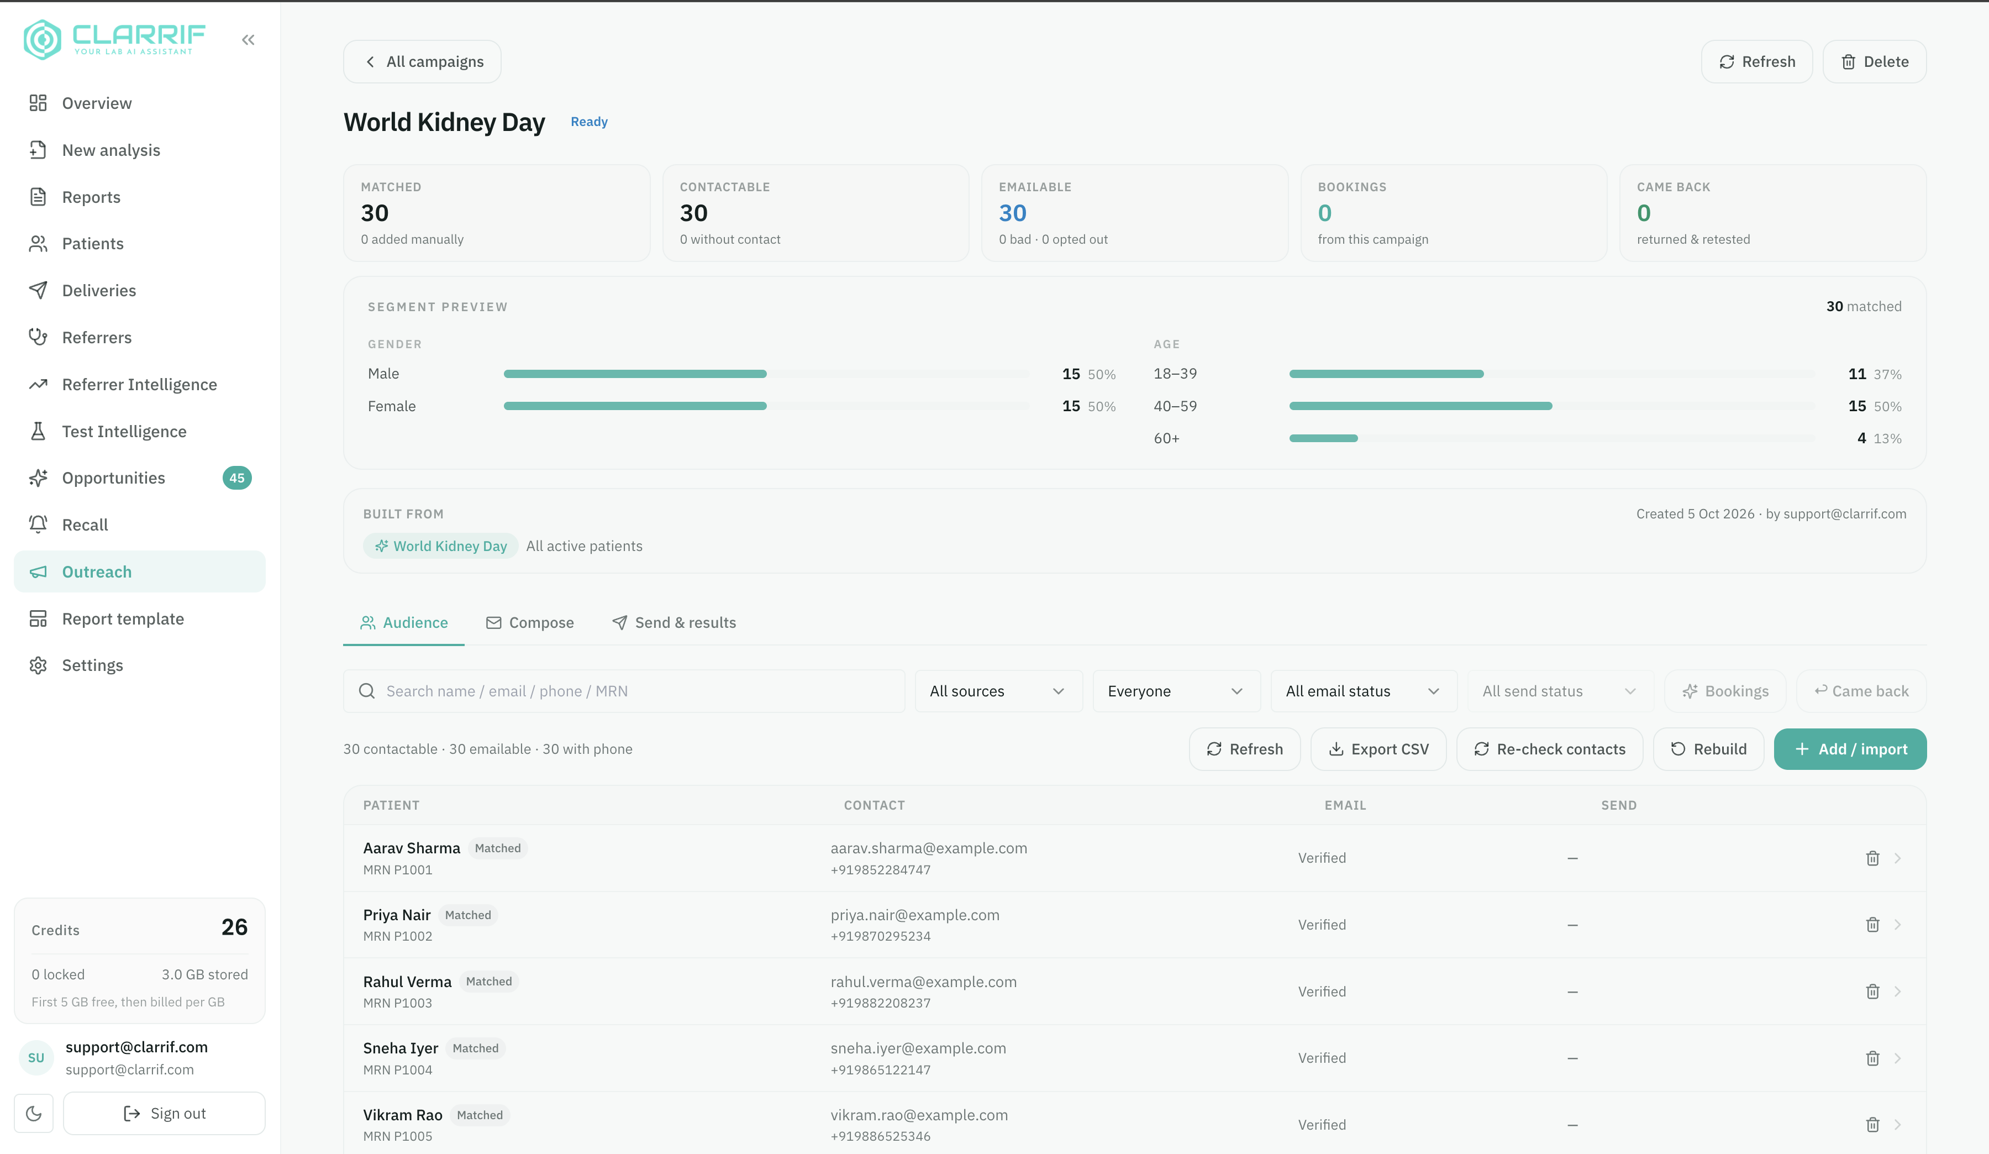Open the All send status dropdown
This screenshot has width=1989, height=1154.
pos(1560,691)
